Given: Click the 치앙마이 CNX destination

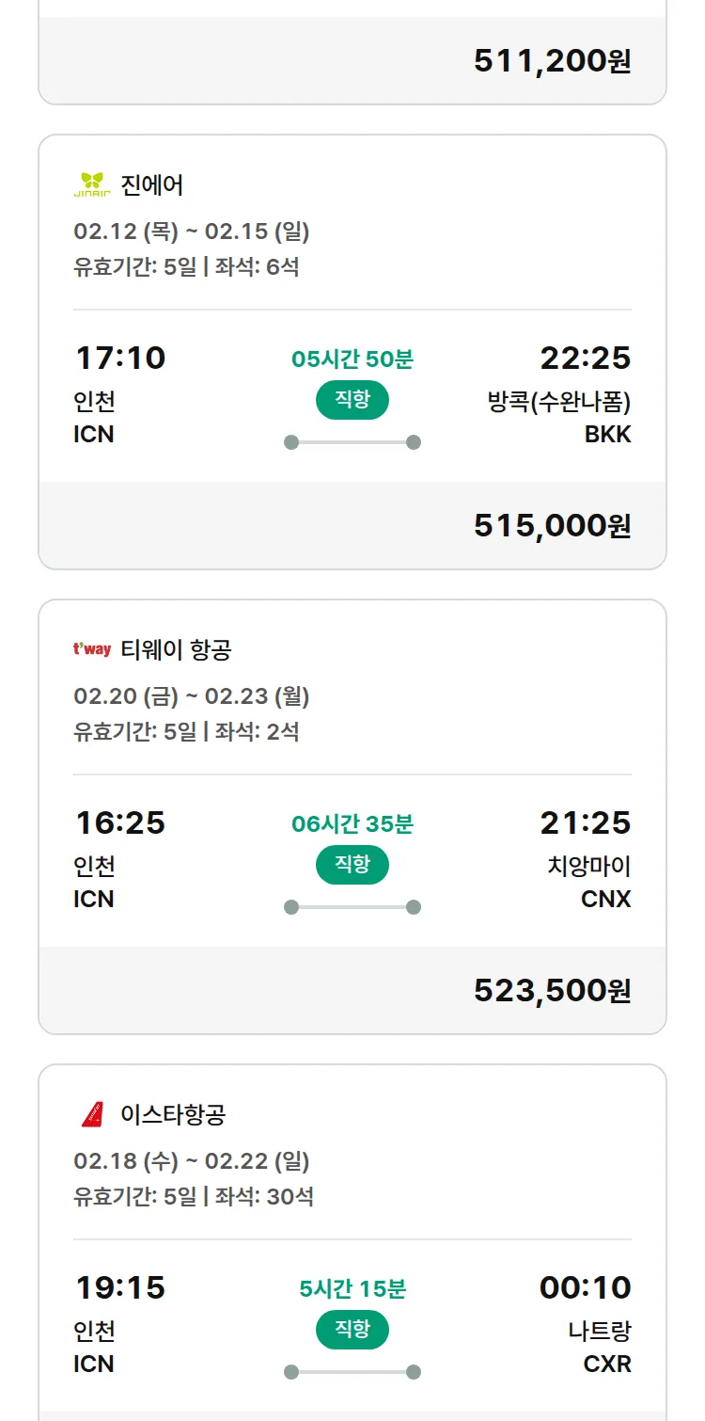Looking at the screenshot, I should (x=588, y=881).
